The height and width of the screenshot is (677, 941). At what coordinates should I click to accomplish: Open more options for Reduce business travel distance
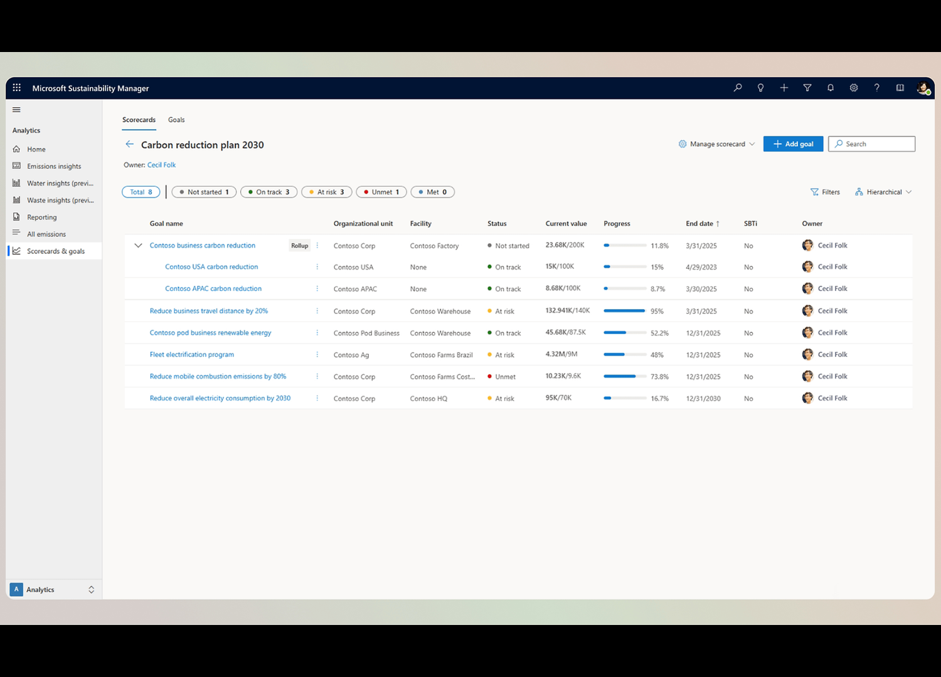(317, 311)
